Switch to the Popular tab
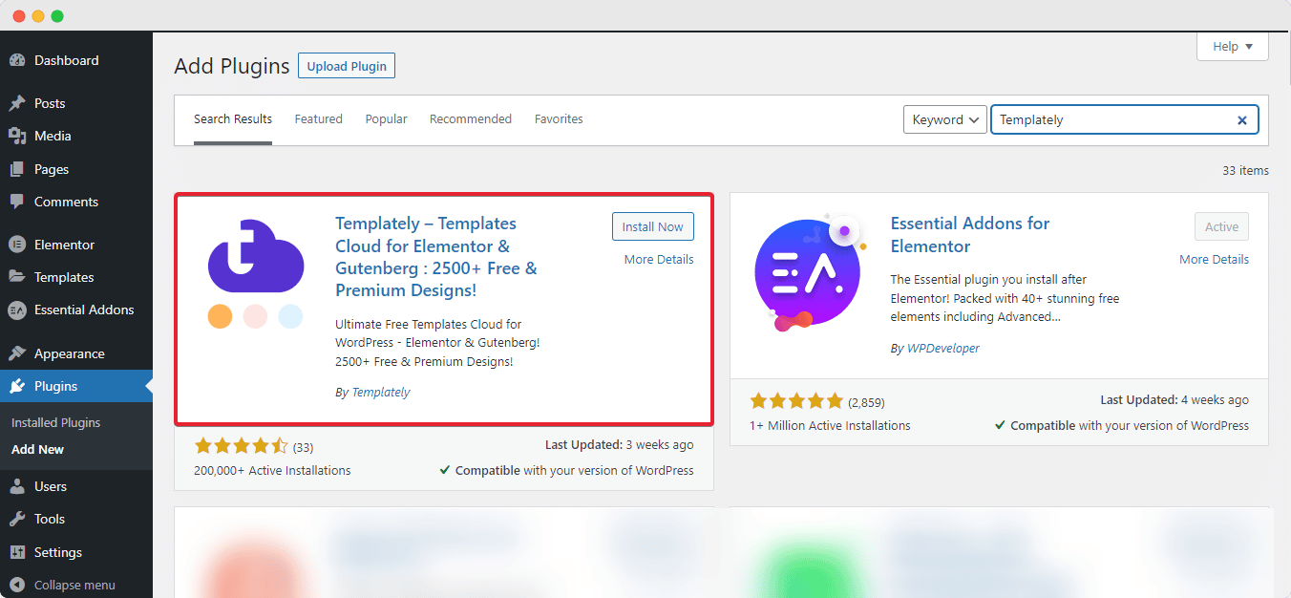The image size is (1291, 598). click(x=386, y=119)
